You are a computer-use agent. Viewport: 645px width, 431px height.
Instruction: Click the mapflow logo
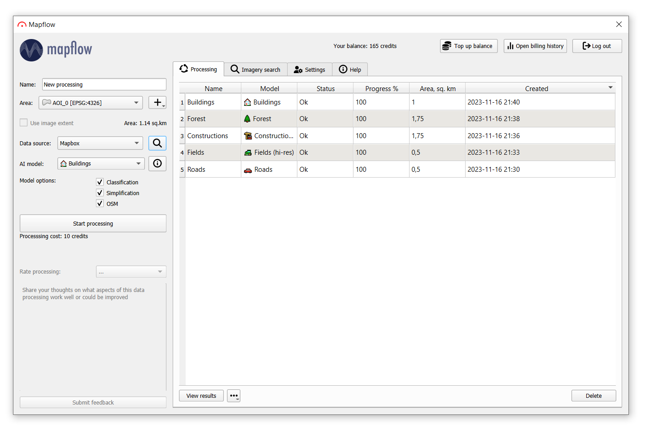click(x=56, y=50)
